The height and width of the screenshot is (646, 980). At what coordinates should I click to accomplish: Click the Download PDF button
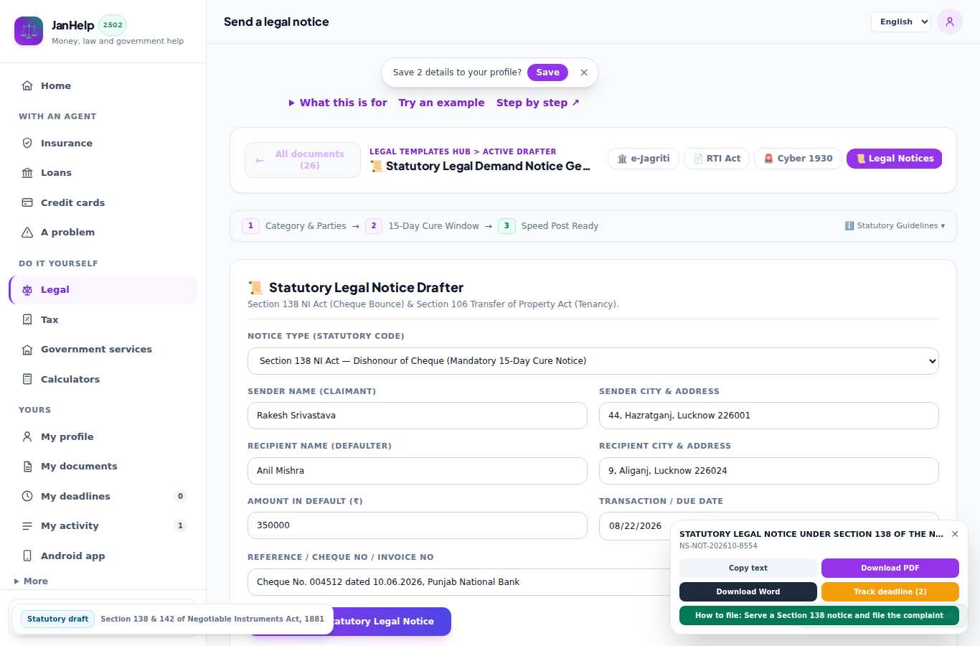(x=890, y=568)
